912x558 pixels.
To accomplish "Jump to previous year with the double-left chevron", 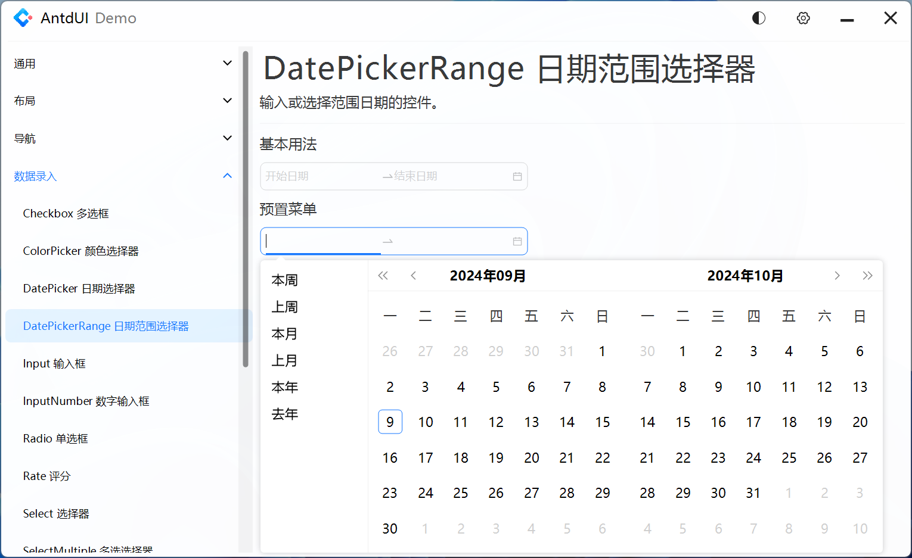I will click(383, 275).
